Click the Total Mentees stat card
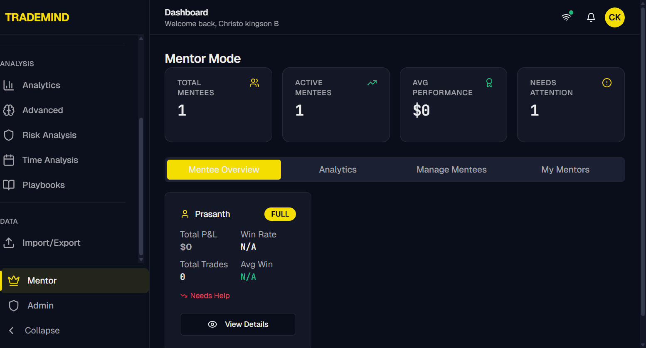The image size is (646, 348). [218, 105]
